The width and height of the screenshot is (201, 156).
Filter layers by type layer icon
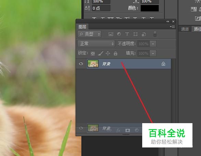pyautogui.click(x=127, y=34)
